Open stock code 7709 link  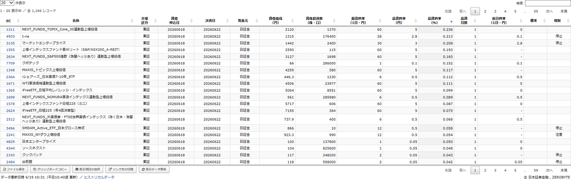click(10, 63)
